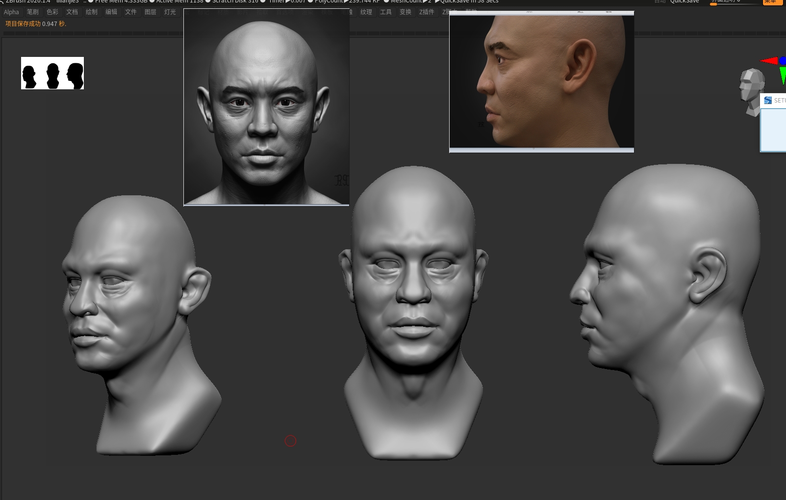Click the QuickSave button
Screen dimensions: 786x500
click(685, 1)
